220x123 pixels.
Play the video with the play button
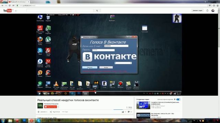click(40, 94)
